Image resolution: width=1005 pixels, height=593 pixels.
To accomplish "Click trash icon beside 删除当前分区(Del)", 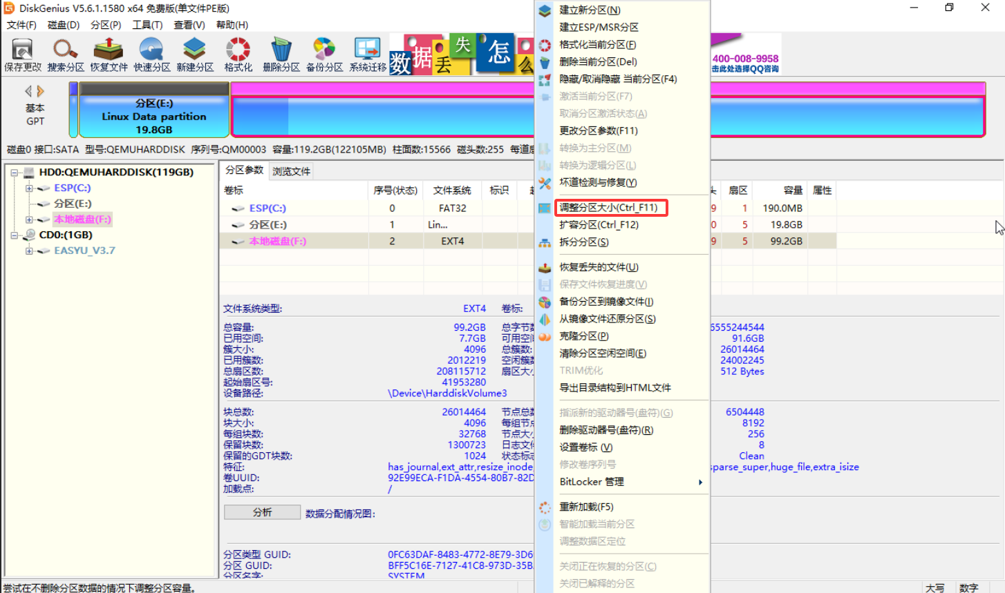I will (x=545, y=62).
